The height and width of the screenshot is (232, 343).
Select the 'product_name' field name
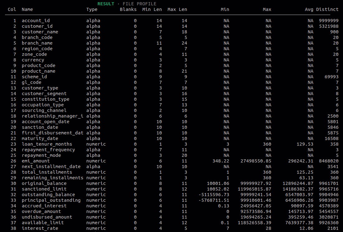click(x=39, y=71)
